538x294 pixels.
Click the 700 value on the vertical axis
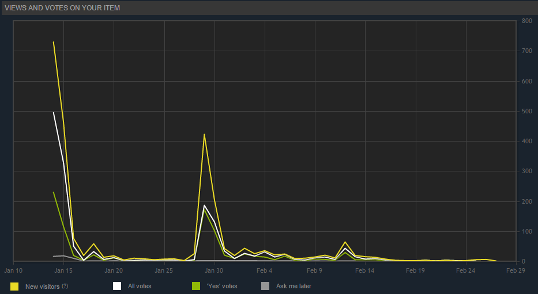point(526,51)
